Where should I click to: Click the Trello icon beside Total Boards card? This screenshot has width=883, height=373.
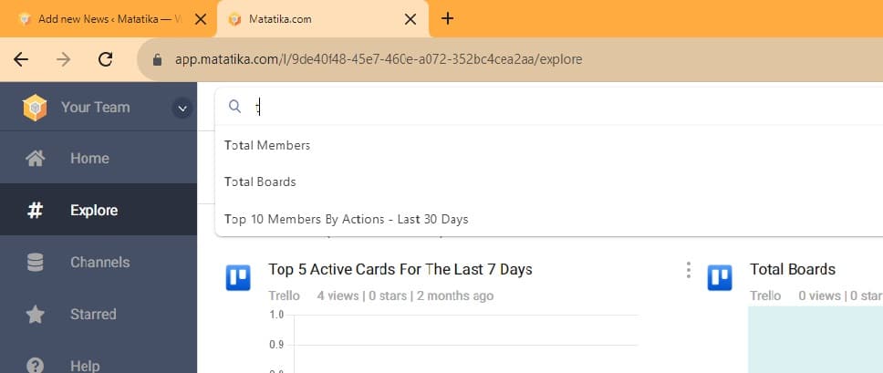[x=719, y=277]
